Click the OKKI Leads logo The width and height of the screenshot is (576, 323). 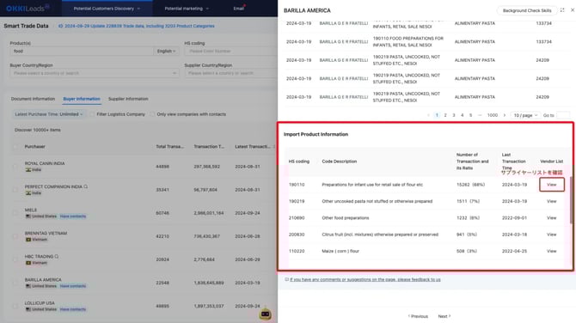click(x=28, y=8)
